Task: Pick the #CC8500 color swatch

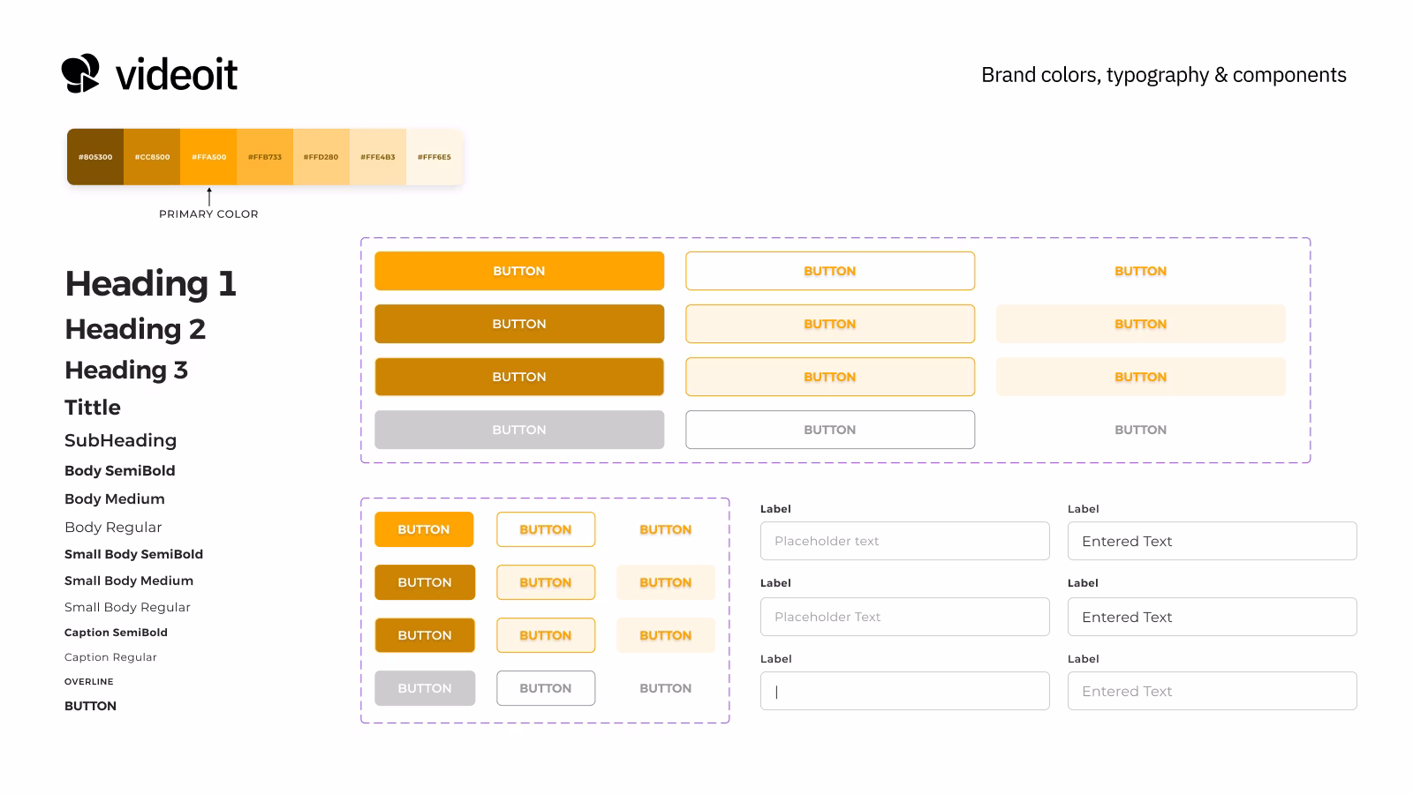Action: 152,157
